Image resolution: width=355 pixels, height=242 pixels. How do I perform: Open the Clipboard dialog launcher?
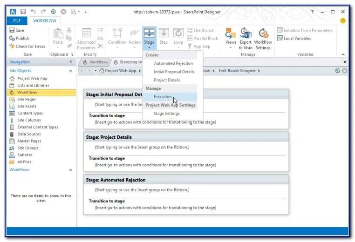coord(72,54)
